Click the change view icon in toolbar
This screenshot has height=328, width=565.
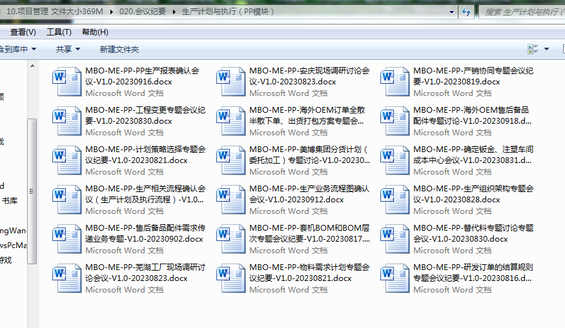tap(533, 49)
